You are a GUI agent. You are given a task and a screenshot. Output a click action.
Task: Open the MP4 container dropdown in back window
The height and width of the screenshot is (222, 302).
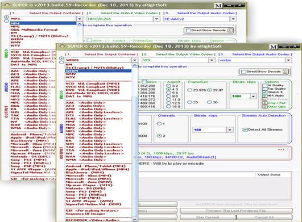click(x=80, y=19)
